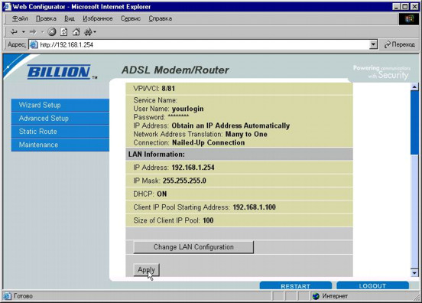This screenshot has height=303, width=422.
Task: Click the scrollbar down arrow
Action: pos(414,273)
